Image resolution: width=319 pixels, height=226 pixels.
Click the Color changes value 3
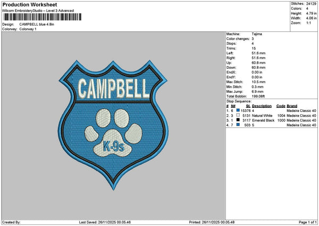(x=253, y=39)
